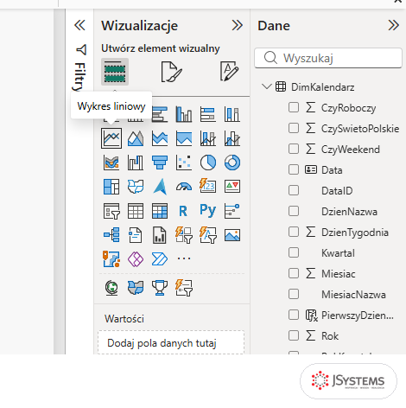Click the 'Dodaj pola danych tutaj' well

pos(171,342)
